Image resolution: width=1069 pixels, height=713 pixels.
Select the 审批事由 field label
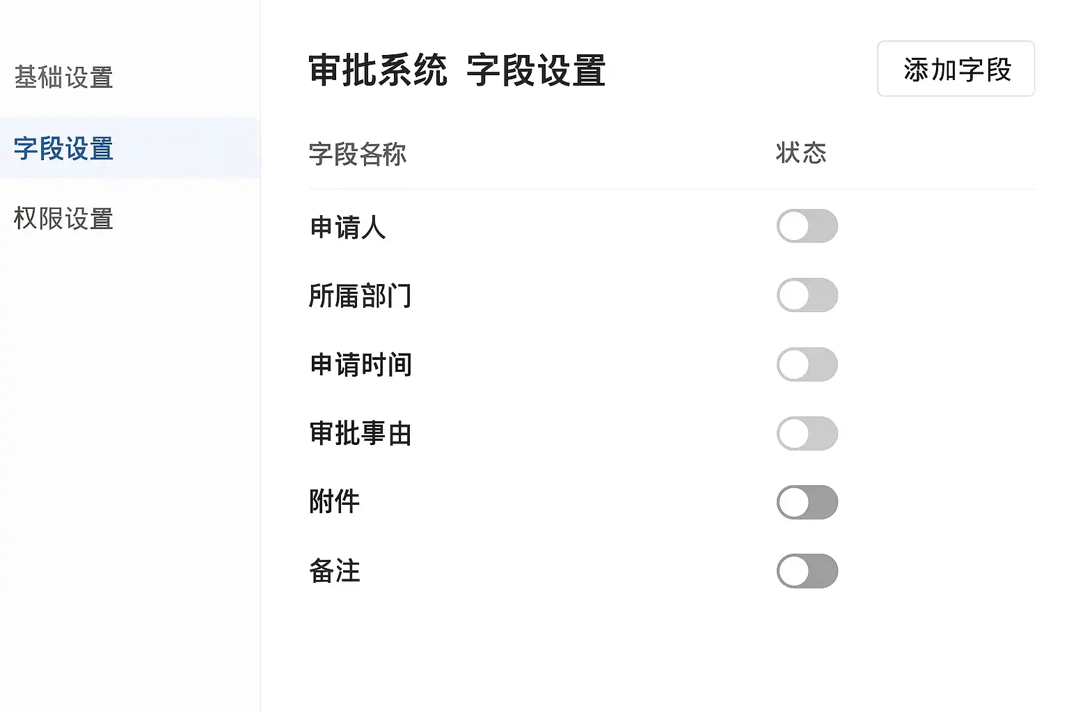[x=361, y=433]
